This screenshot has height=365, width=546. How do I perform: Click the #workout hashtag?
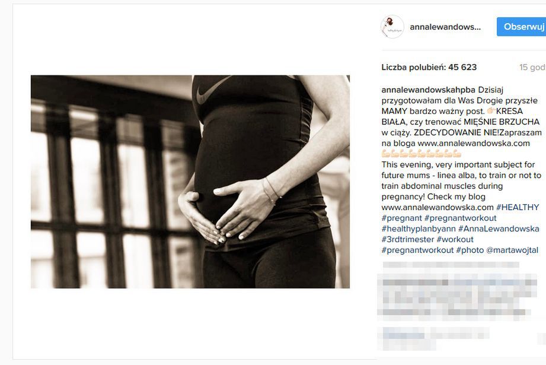pyautogui.click(x=455, y=240)
